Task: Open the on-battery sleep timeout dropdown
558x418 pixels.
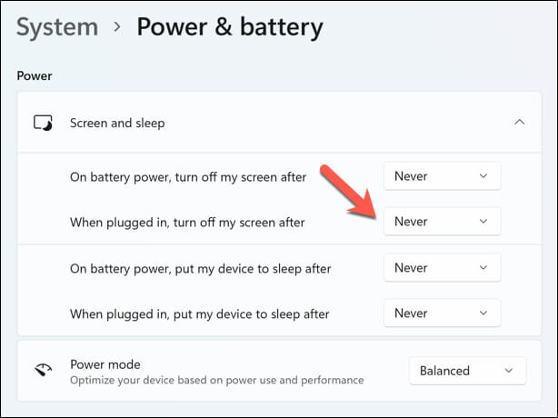Action: (x=442, y=268)
